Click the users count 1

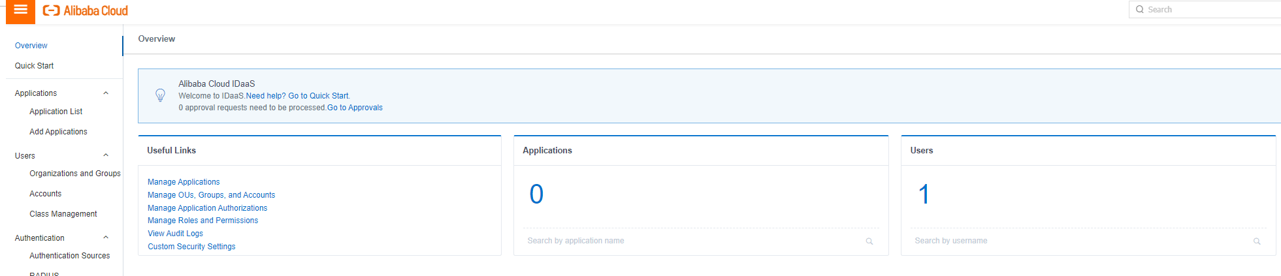(924, 194)
